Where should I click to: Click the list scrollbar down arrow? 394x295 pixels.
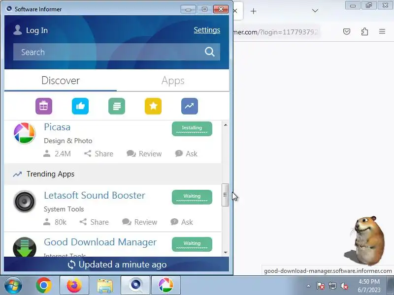click(x=226, y=252)
